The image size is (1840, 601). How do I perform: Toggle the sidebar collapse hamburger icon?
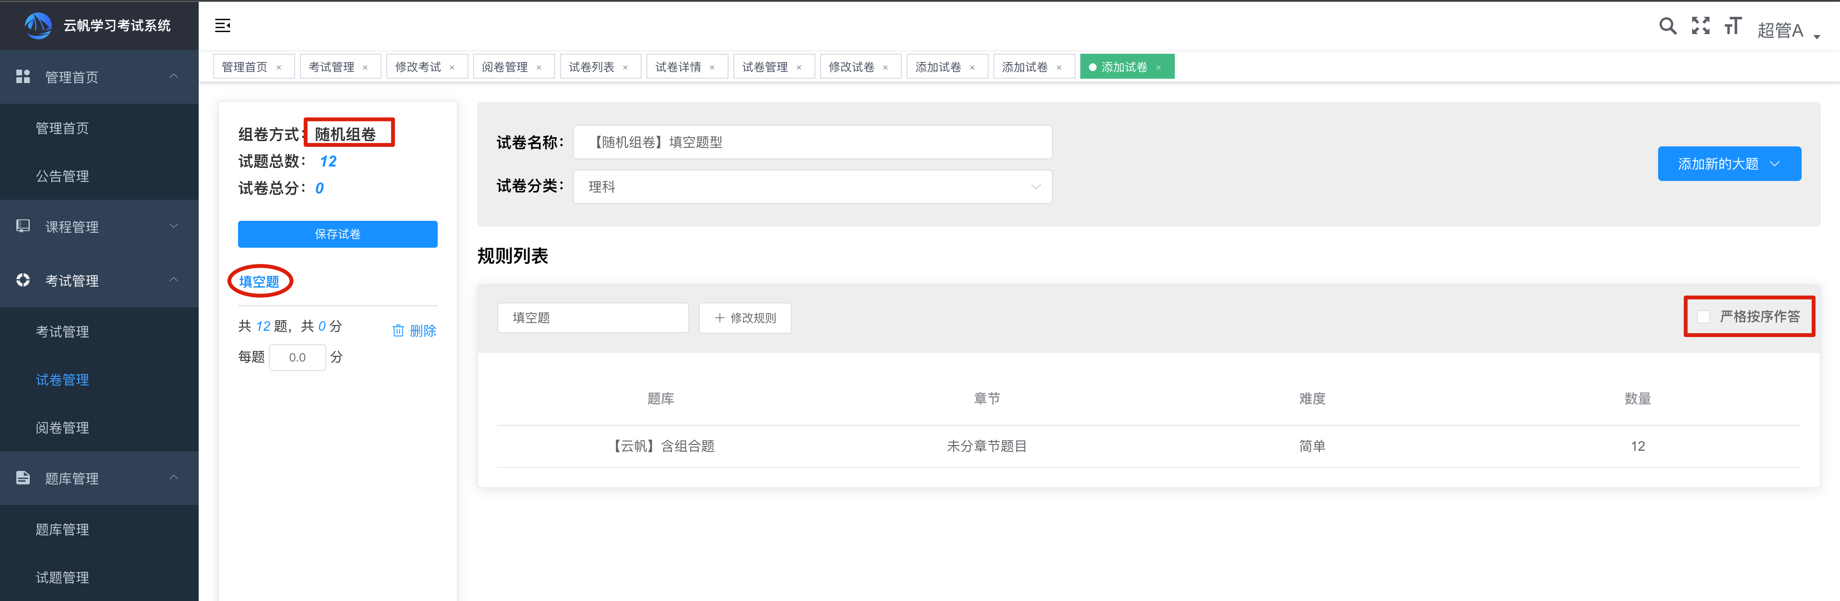[223, 26]
